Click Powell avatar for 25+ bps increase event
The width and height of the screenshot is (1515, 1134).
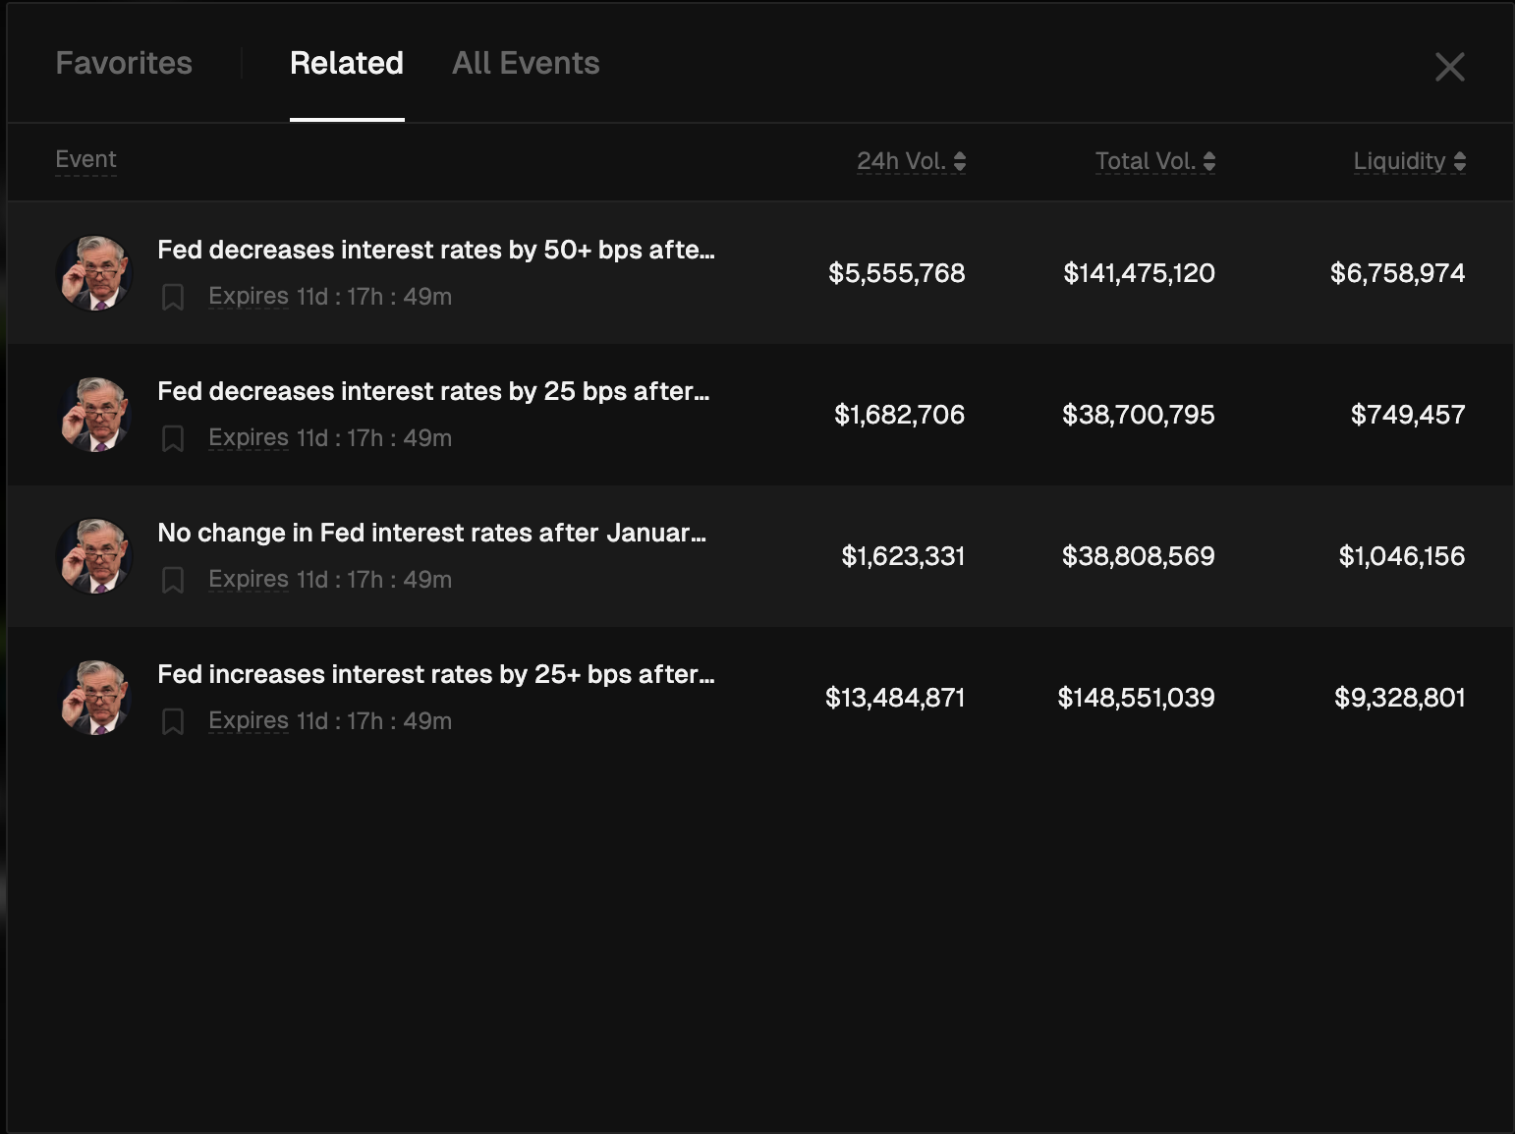[95, 698]
